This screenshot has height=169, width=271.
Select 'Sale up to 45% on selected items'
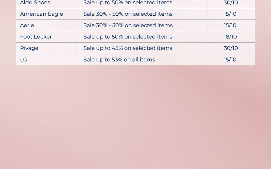pyautogui.click(x=128, y=48)
